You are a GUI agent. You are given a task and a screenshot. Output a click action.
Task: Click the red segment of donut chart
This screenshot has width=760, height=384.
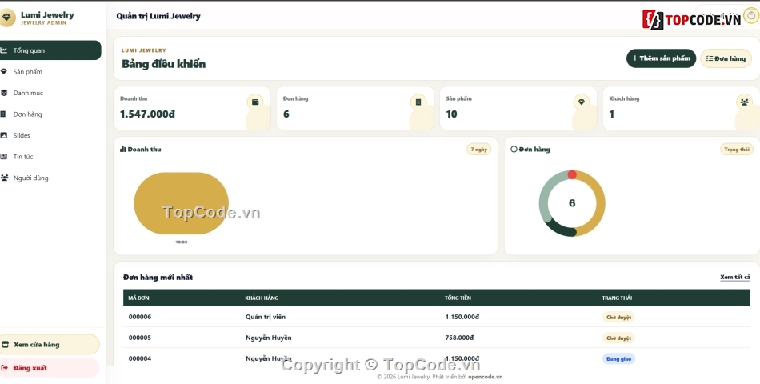pos(572,174)
